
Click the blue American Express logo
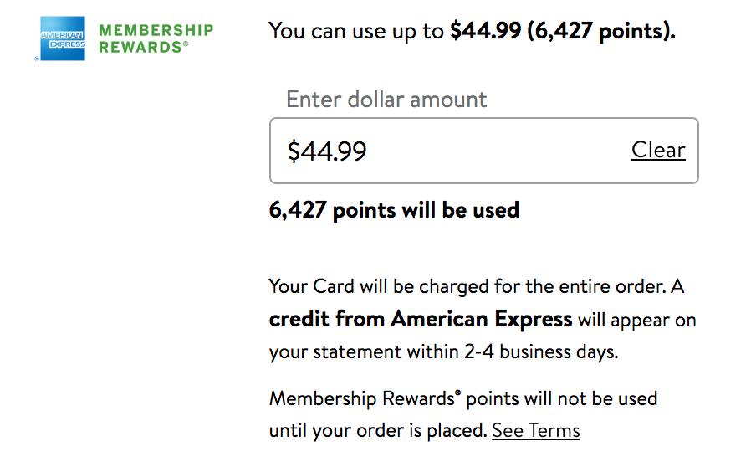point(64,39)
